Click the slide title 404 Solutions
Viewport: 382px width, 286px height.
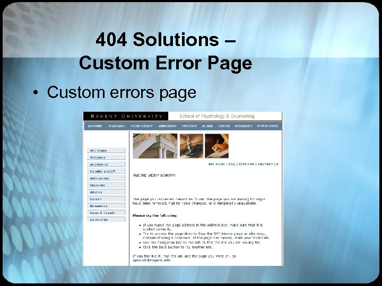pos(166,40)
